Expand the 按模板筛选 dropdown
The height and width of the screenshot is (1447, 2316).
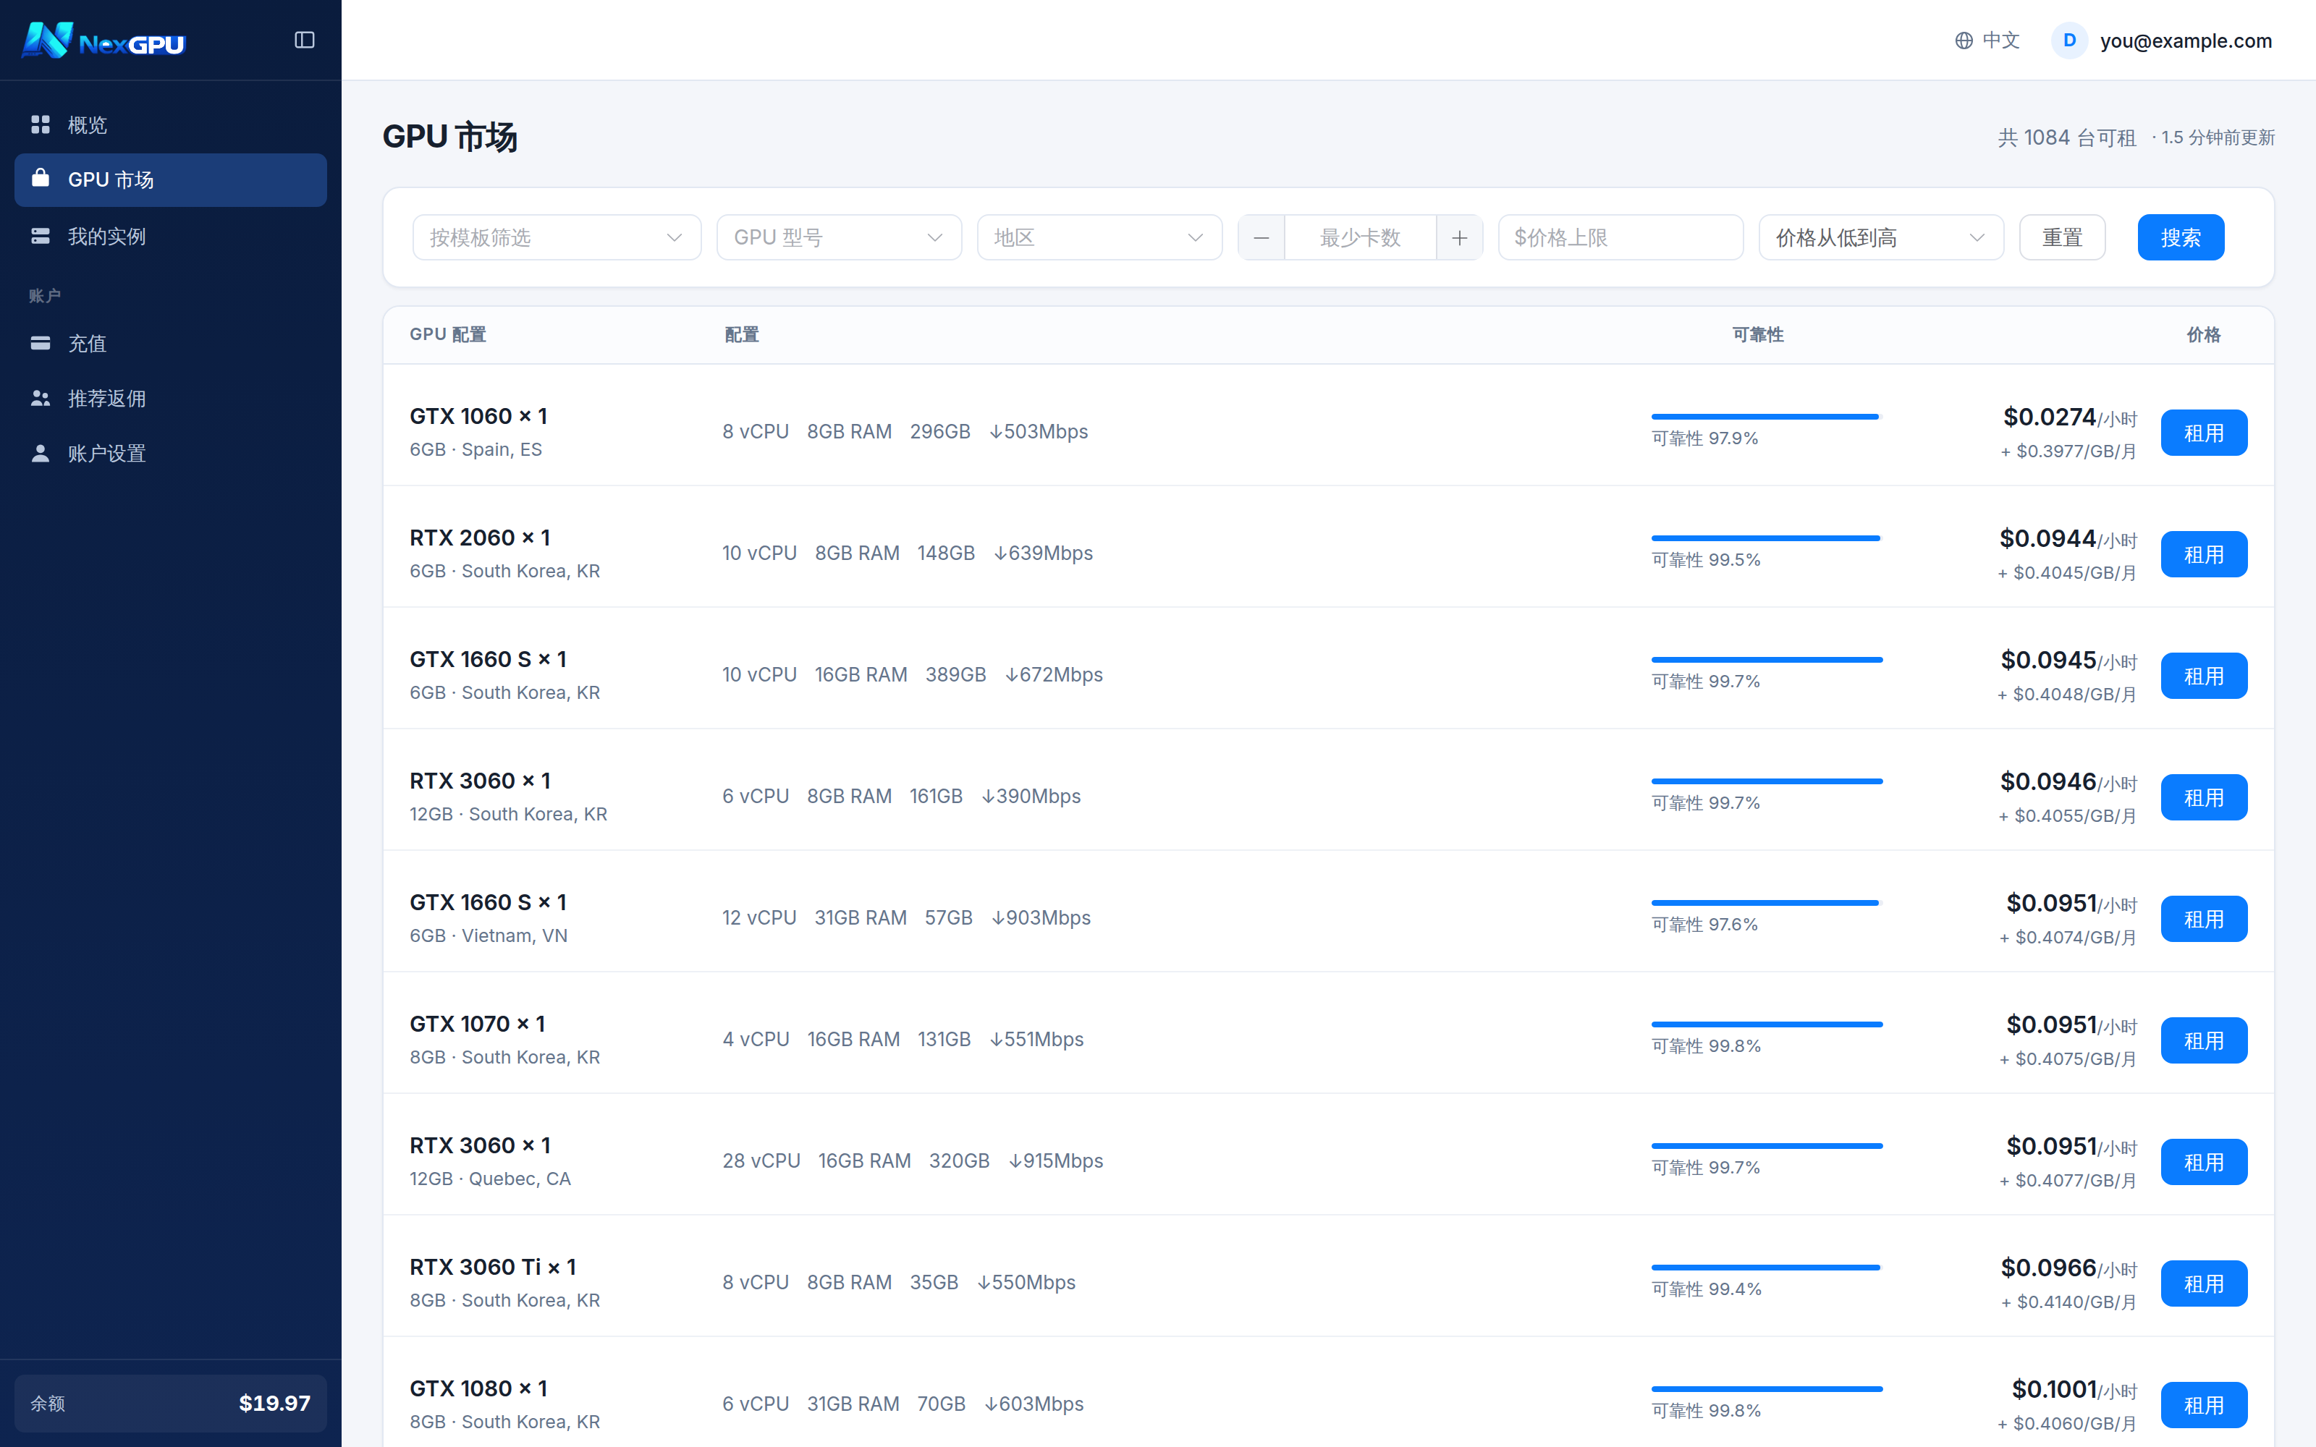[557, 237]
